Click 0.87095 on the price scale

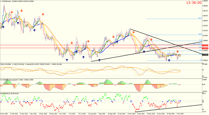click(205, 36)
